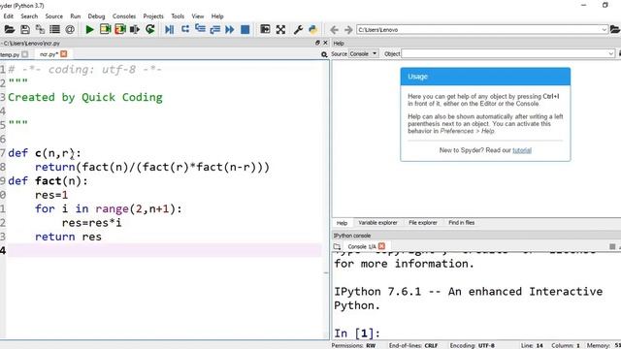Browse console tabs icon
The image size is (621, 349).
[x=337, y=246]
